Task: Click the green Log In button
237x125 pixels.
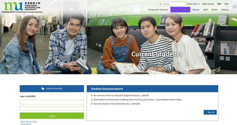Action: click(x=52, y=116)
